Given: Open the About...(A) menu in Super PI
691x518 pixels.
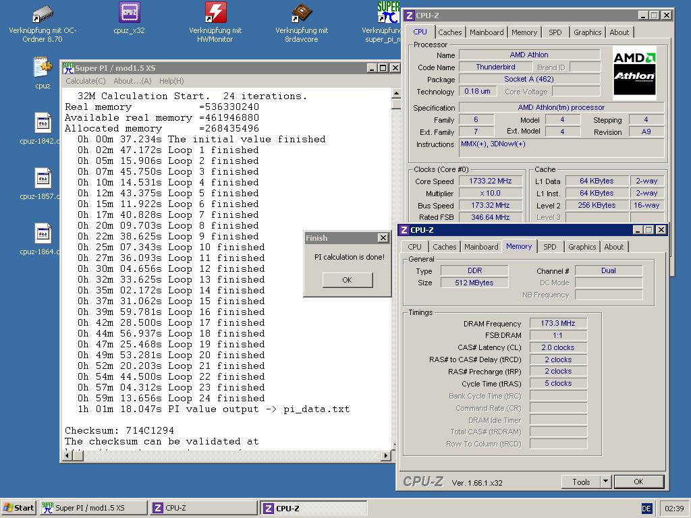Looking at the screenshot, I should tap(132, 81).
